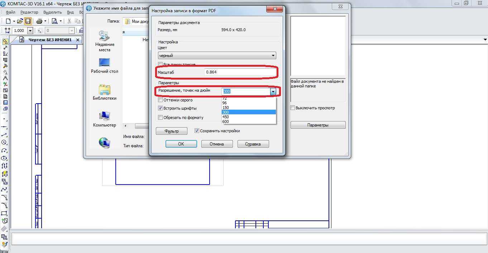This screenshot has width=488, height=253.
Task: Save the drawing with the floppy disk icon
Action: click(28, 21)
